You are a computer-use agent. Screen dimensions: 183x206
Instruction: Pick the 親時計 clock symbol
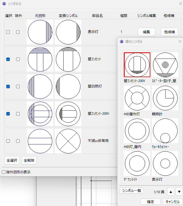[165, 98]
